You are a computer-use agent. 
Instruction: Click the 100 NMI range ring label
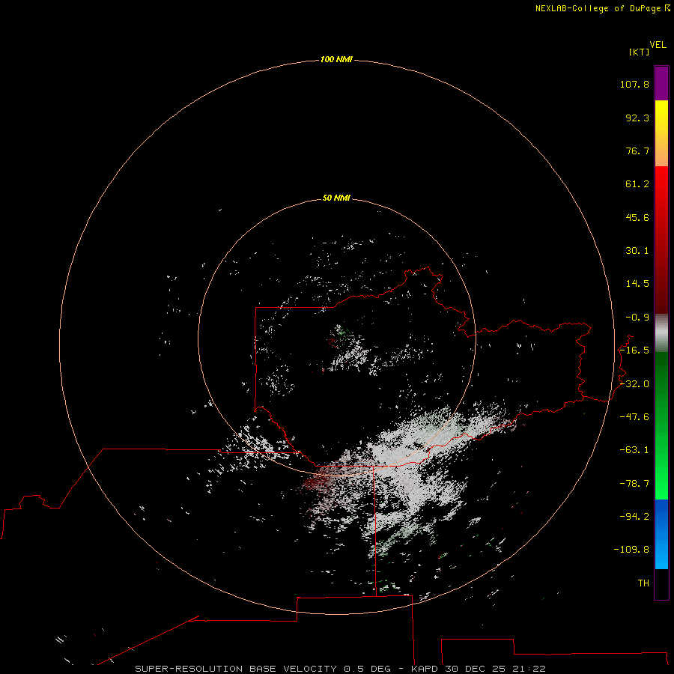(336, 59)
